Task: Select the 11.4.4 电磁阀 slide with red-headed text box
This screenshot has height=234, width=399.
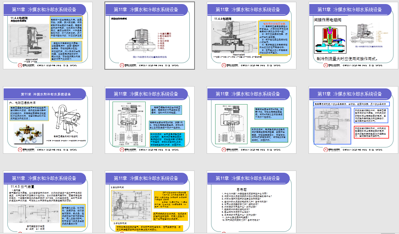Action: point(252,36)
